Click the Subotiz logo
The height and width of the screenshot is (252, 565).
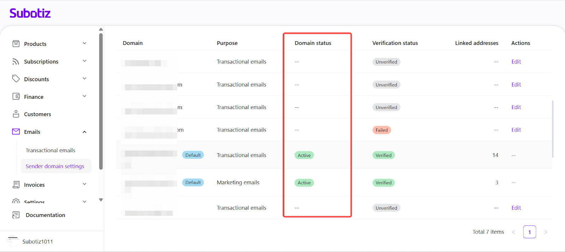(x=30, y=13)
